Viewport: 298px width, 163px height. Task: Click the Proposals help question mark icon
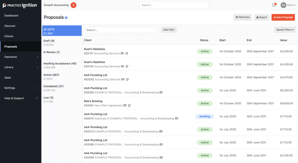(x=66, y=18)
